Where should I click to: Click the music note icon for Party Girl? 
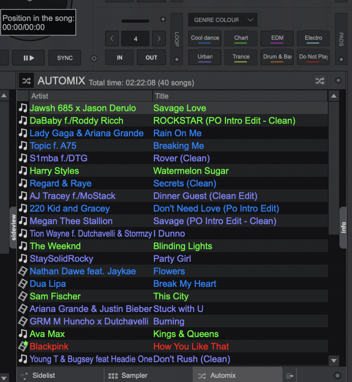pos(23,258)
